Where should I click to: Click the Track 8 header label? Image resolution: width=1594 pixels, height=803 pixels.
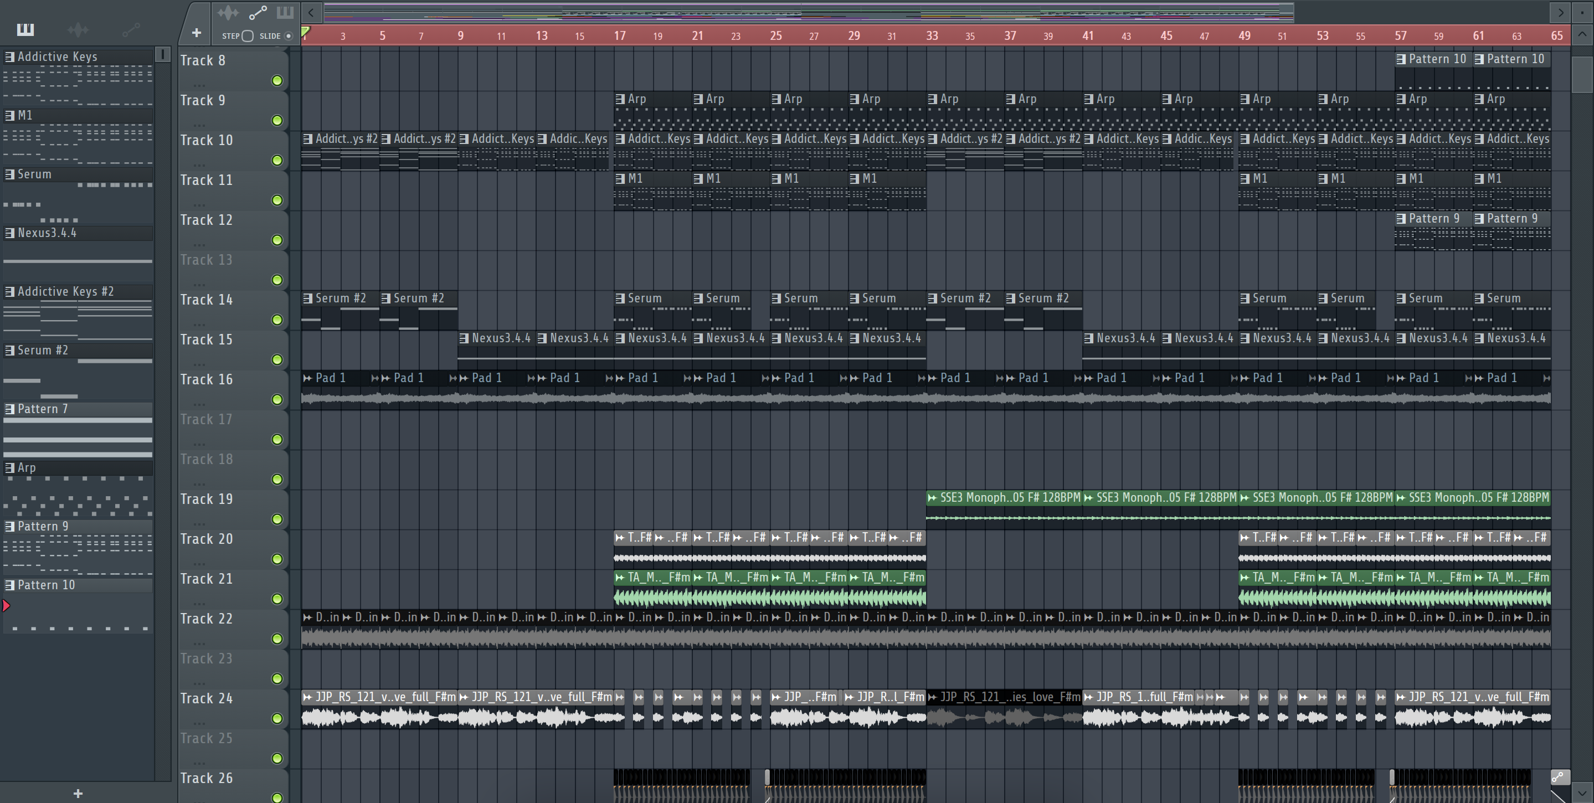pos(203,60)
